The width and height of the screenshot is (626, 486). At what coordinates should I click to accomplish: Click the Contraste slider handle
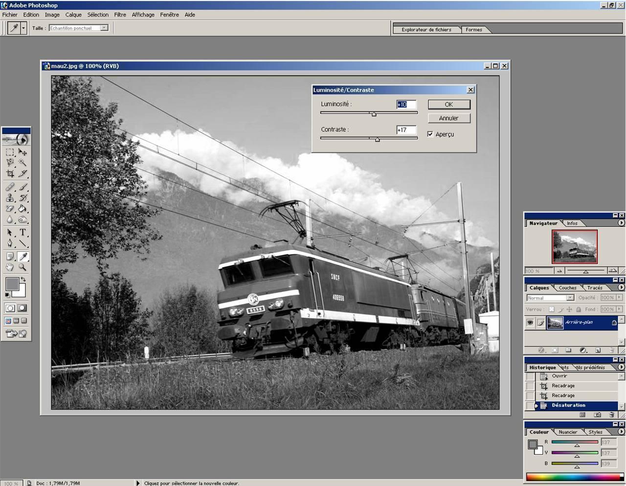377,140
